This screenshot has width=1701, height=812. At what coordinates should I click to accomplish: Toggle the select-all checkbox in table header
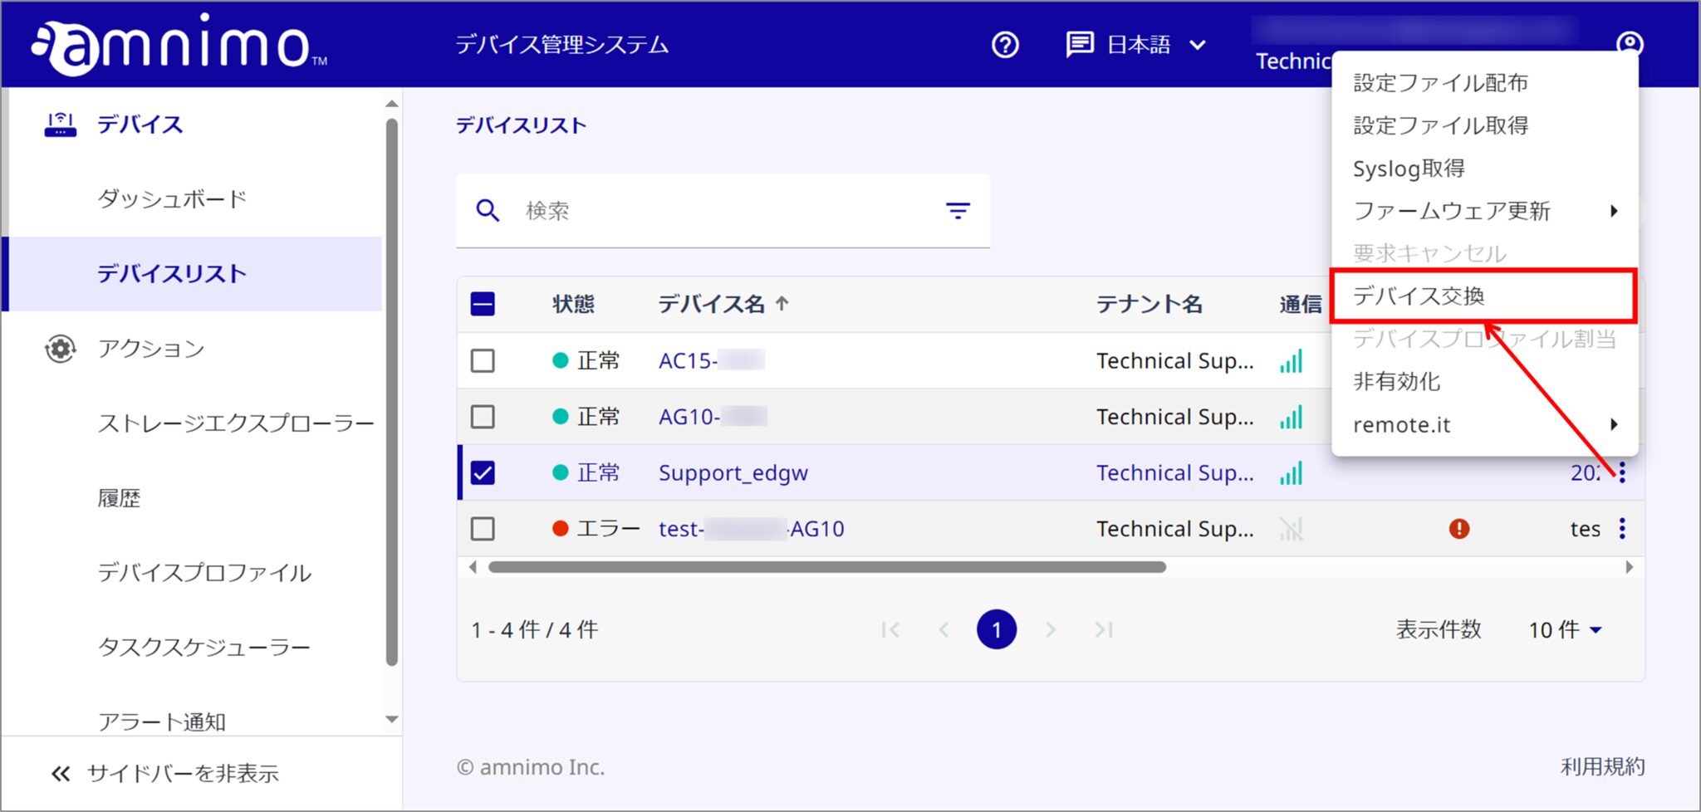pos(483,305)
